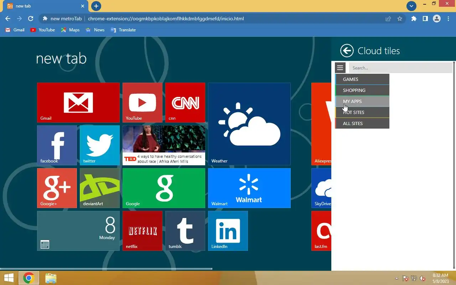Open the CNN tile
This screenshot has width=456, height=285.
point(185,103)
